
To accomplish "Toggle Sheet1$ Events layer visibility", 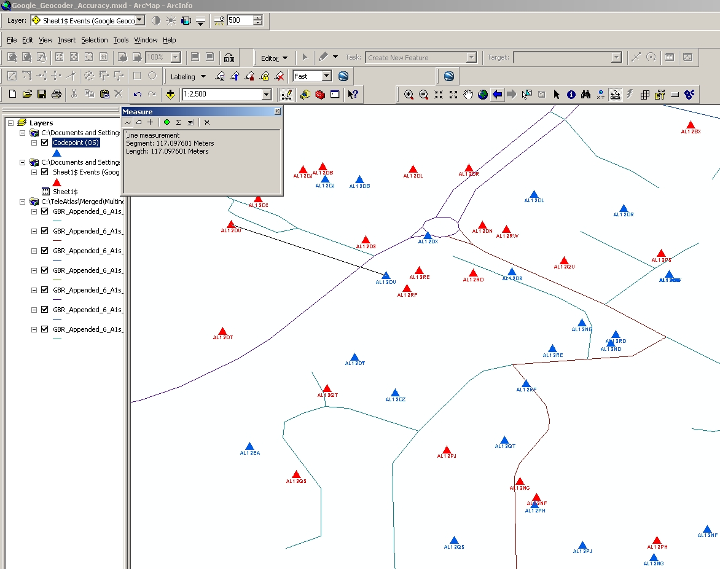I will 45,172.
